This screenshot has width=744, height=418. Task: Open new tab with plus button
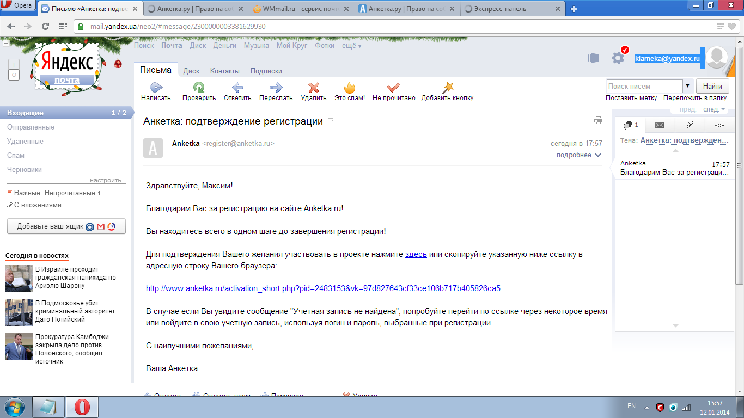coord(574,9)
